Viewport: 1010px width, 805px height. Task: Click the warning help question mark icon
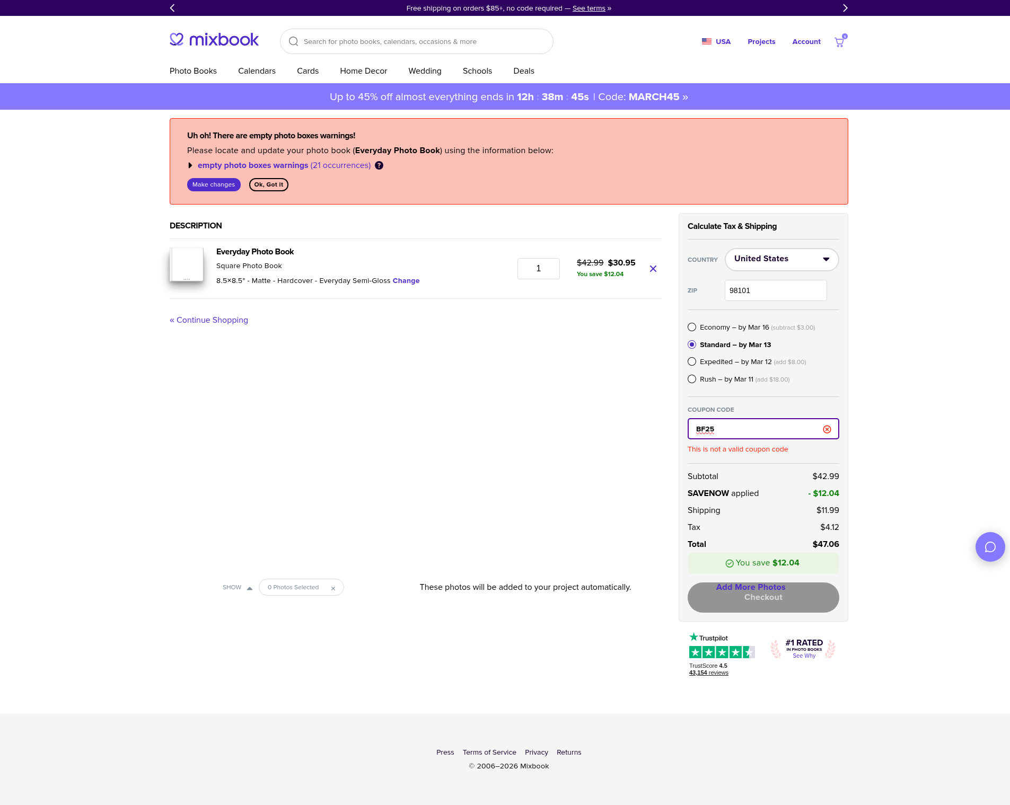click(379, 165)
